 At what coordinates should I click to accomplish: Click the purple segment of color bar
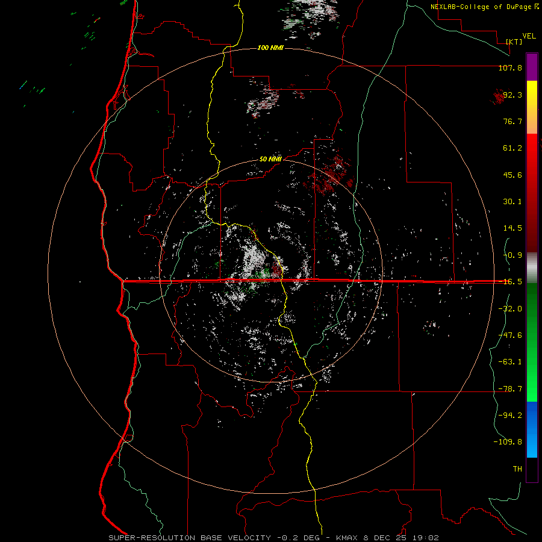532,67
